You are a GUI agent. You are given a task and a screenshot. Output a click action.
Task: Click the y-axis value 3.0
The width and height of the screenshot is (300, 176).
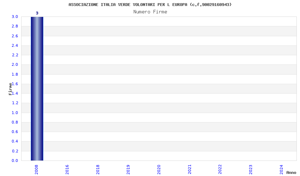click(x=15, y=17)
